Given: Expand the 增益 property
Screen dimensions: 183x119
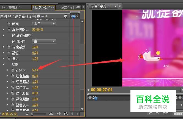Looking at the screenshot, I should [4, 58].
